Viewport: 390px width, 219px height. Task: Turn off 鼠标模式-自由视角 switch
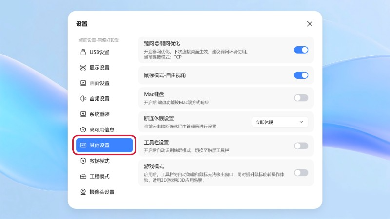(301, 75)
